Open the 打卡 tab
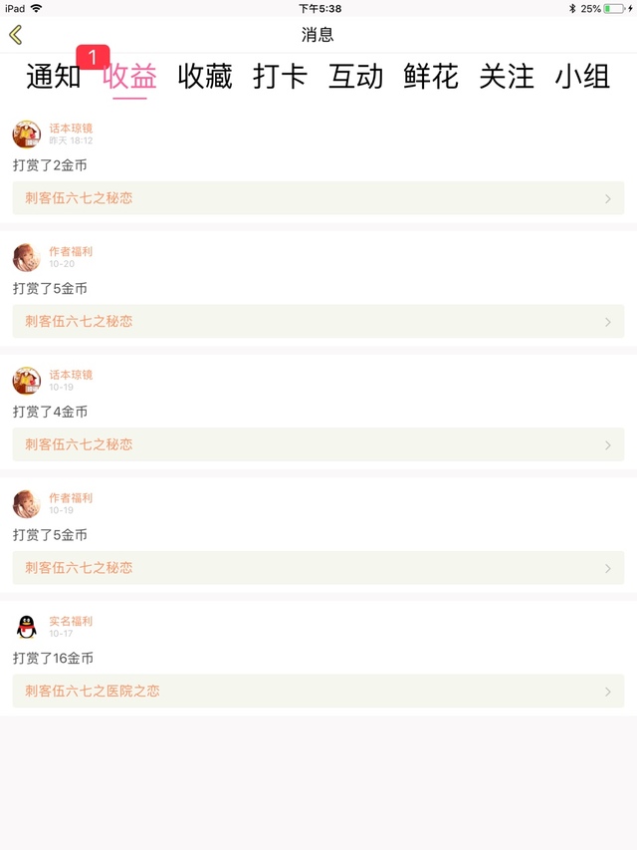The width and height of the screenshot is (637, 850). (x=281, y=77)
